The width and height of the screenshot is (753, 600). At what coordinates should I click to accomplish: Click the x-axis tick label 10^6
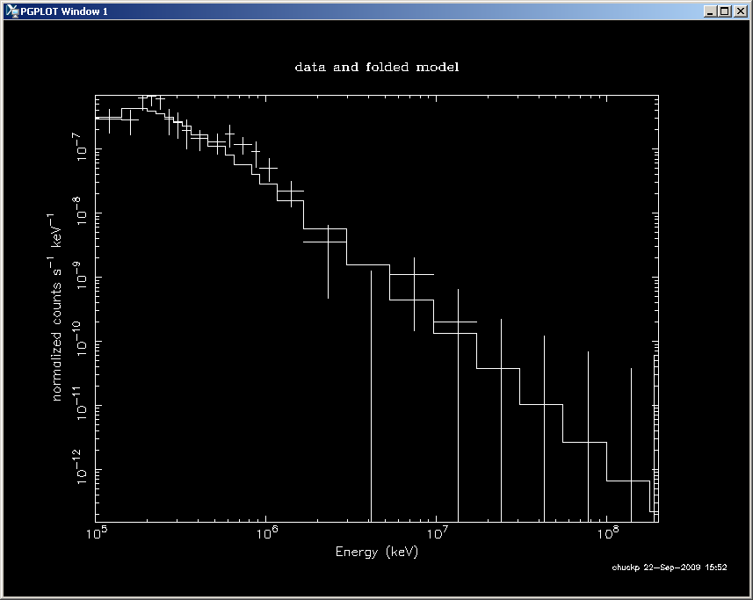[267, 533]
